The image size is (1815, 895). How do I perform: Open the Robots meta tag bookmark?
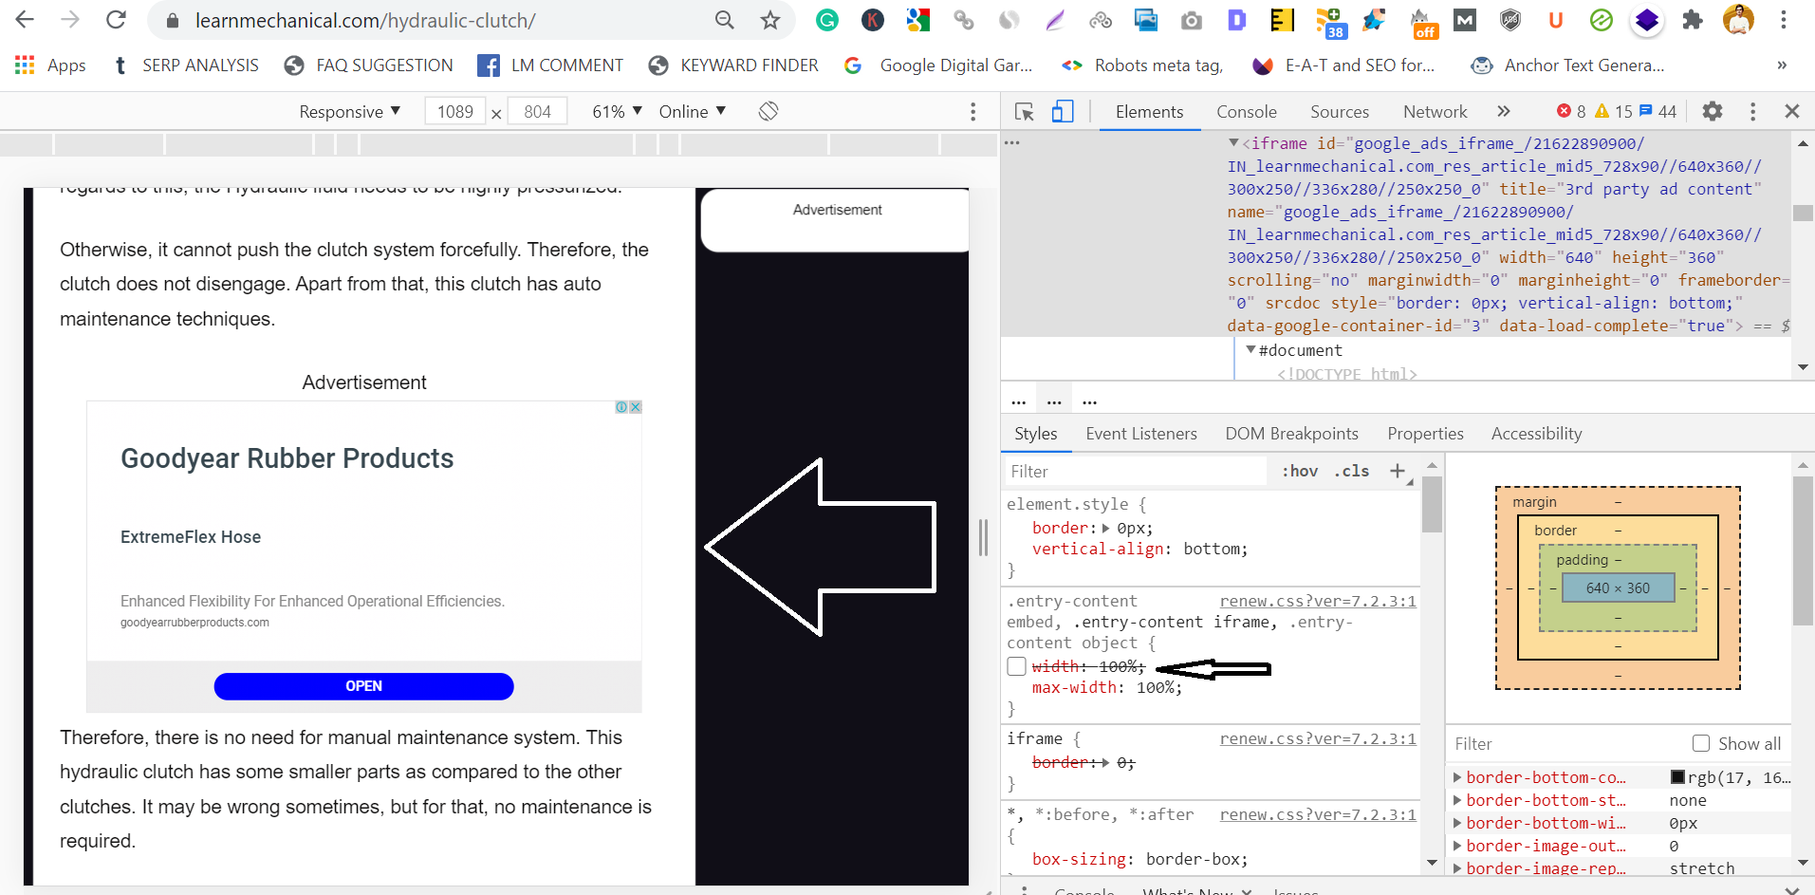click(1142, 65)
